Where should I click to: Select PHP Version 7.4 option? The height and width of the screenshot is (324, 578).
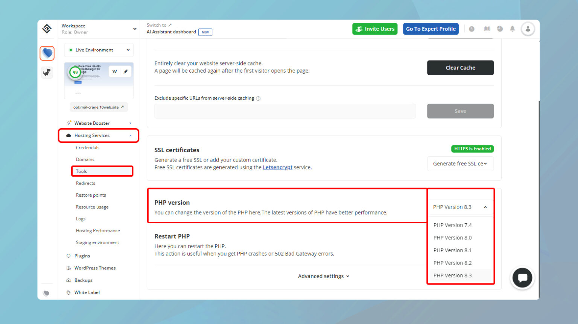[452, 225]
